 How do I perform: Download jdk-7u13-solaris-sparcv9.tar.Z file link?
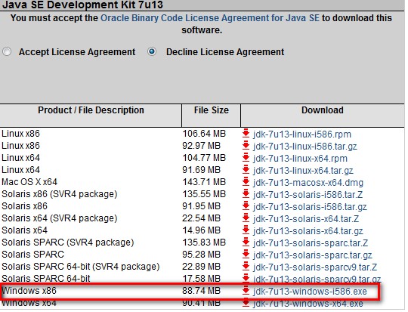pos(315,267)
